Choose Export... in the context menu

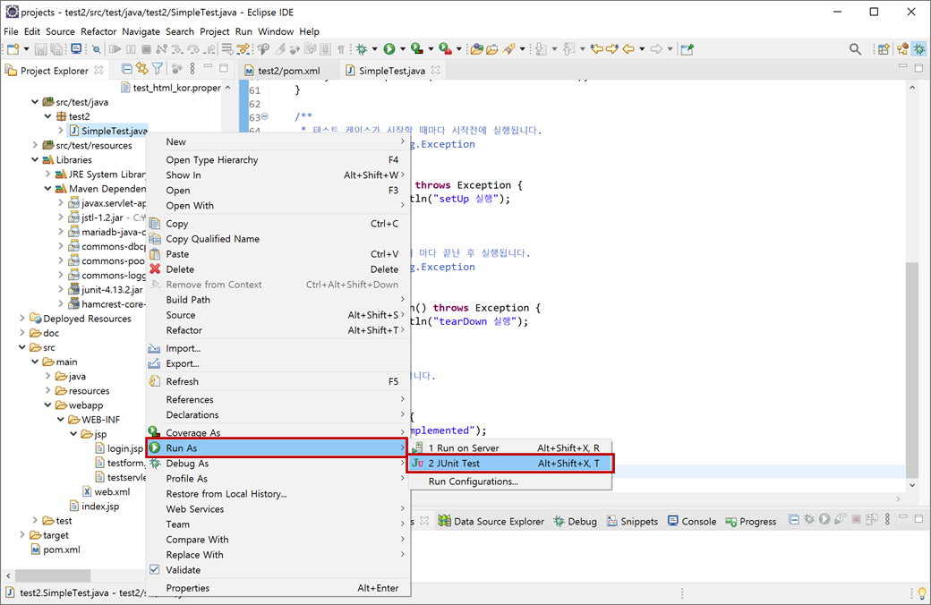tap(278, 363)
